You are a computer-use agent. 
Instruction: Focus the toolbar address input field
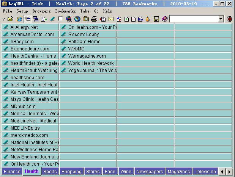click(x=194, y=19)
